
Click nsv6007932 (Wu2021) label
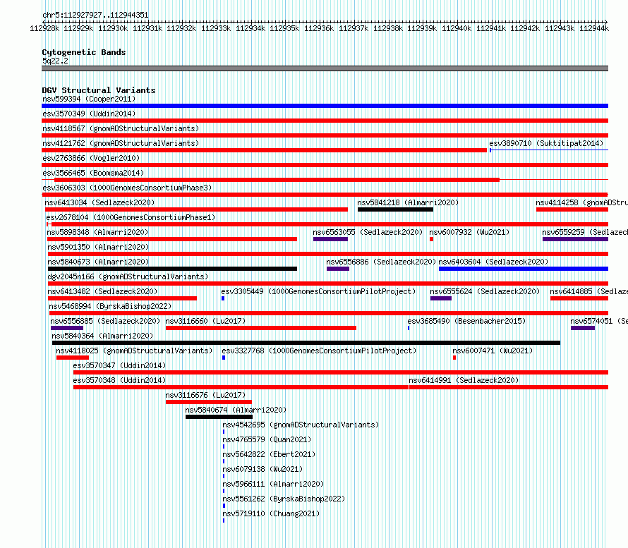[469, 232]
